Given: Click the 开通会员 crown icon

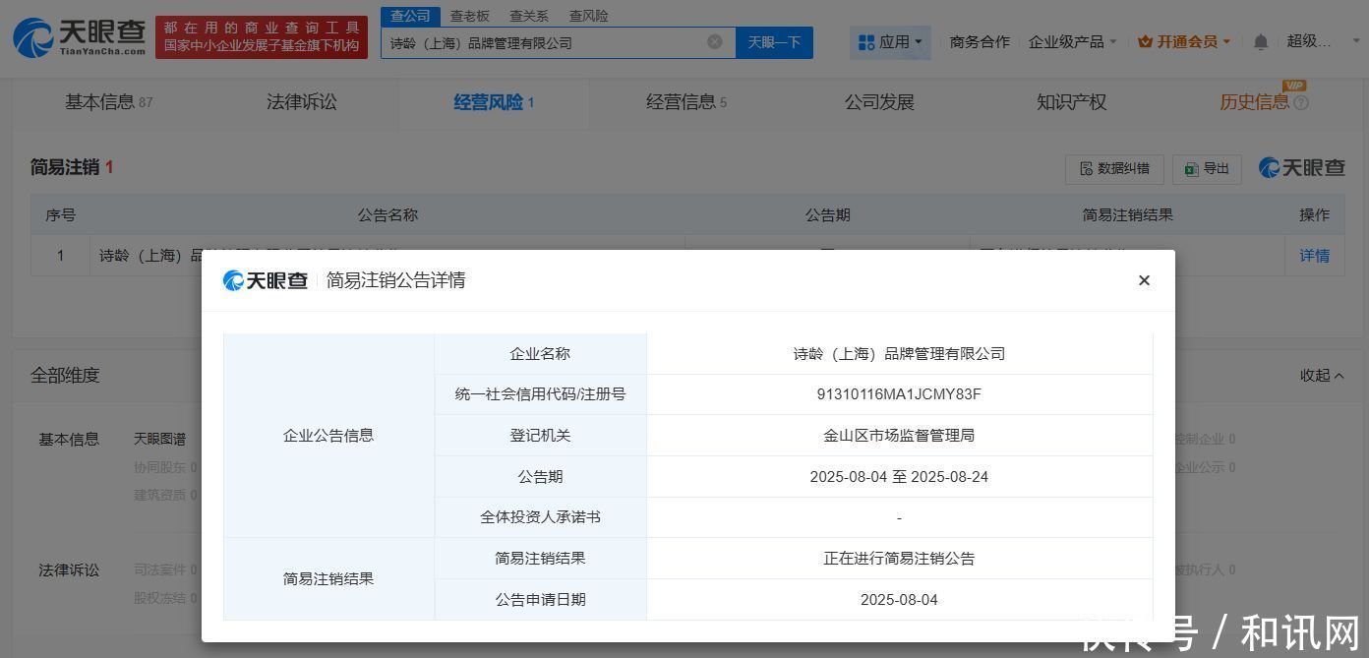Looking at the screenshot, I should coord(1145,42).
